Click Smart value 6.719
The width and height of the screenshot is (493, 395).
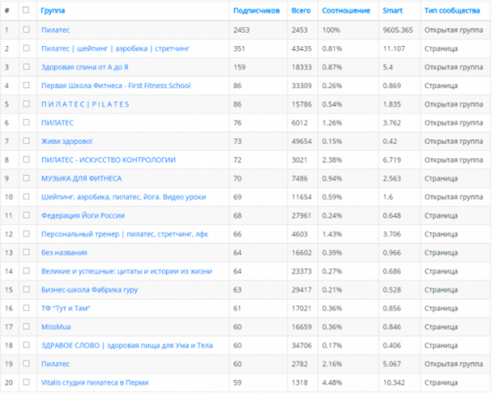(x=392, y=160)
